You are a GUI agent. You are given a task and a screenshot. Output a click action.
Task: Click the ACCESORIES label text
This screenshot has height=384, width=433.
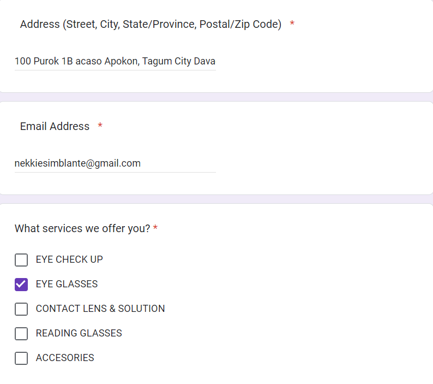coord(65,358)
